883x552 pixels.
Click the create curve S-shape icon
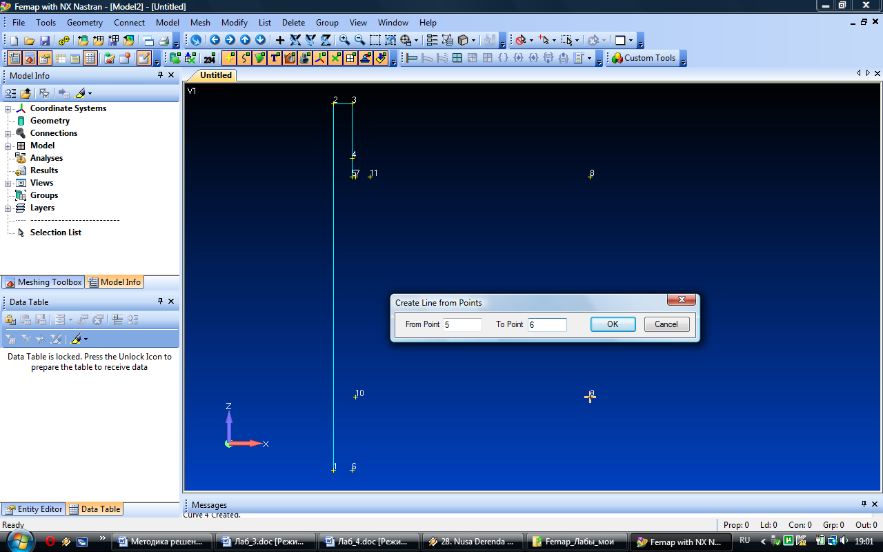point(244,59)
